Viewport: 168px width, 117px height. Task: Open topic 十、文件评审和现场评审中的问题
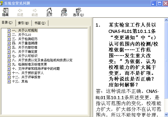pos(36,68)
